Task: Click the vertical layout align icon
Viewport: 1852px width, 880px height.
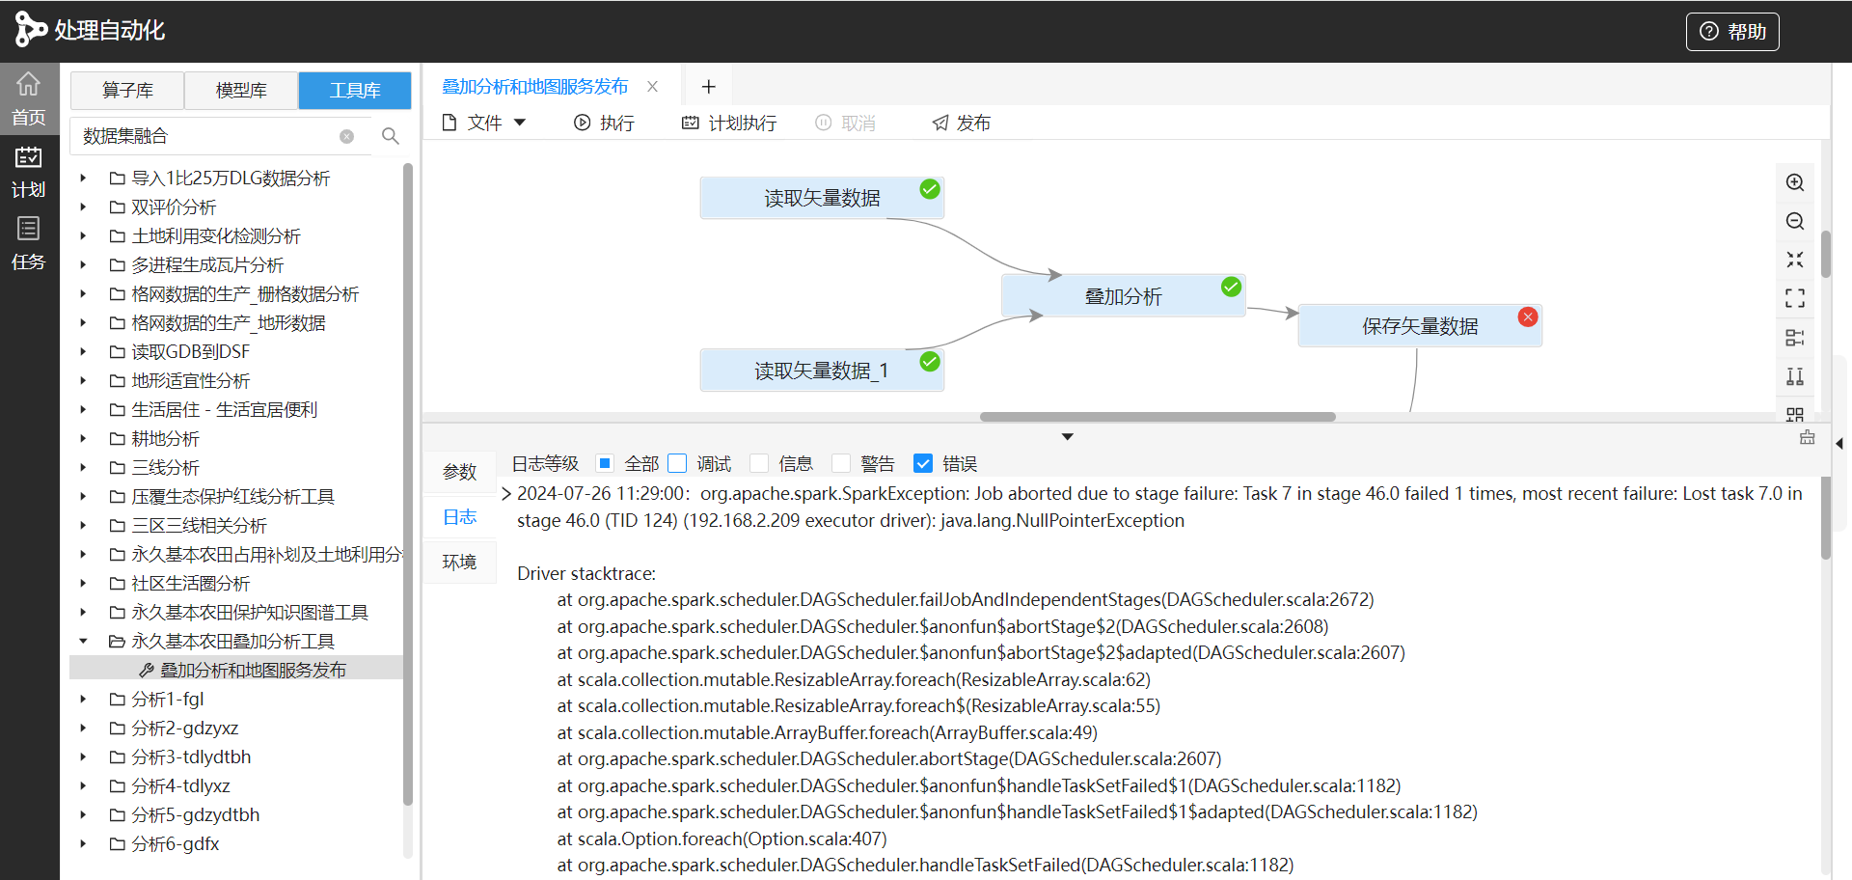Action: (x=1795, y=375)
